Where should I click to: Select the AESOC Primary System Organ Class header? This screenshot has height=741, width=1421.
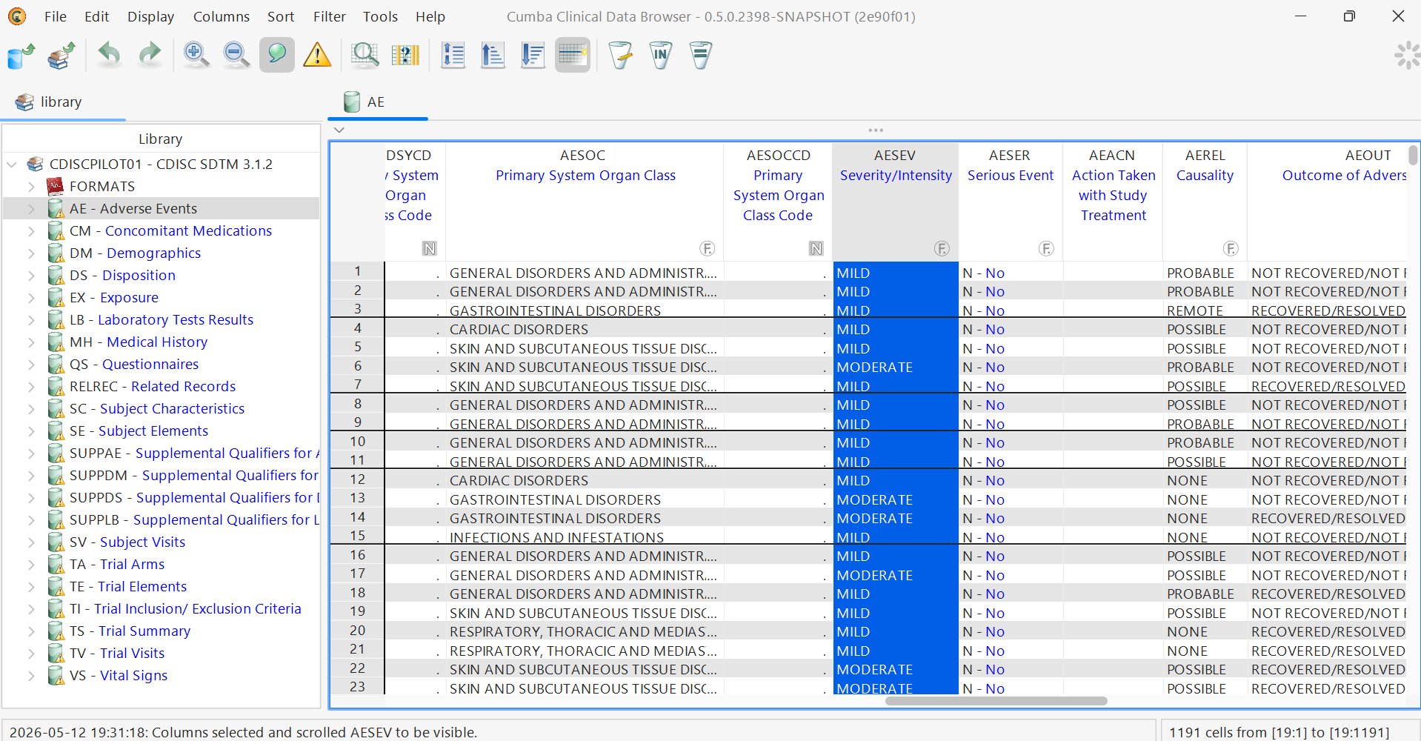pos(585,201)
